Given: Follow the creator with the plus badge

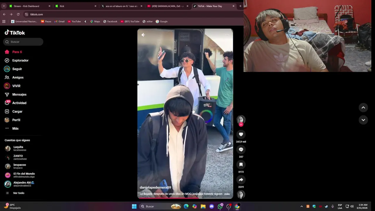Looking at the screenshot, I should [x=241, y=125].
